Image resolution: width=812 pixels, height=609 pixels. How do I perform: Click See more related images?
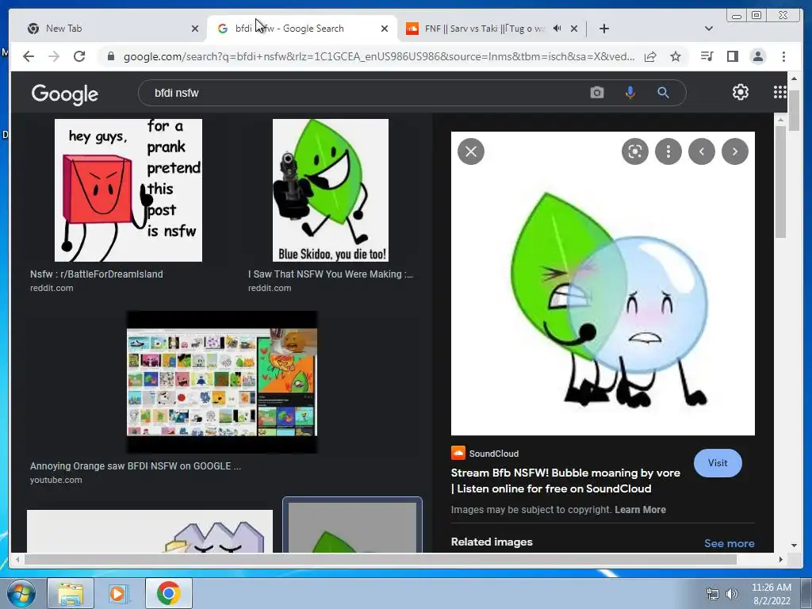pos(730,543)
